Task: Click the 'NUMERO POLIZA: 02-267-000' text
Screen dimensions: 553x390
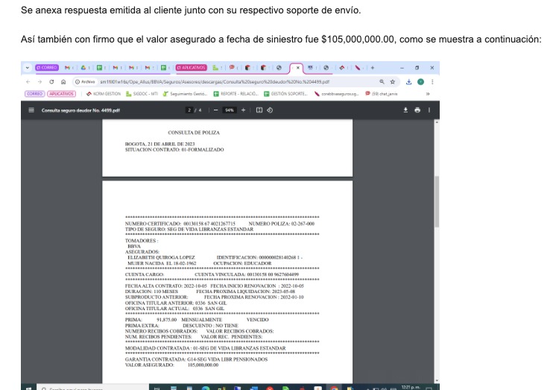Action: click(282, 224)
